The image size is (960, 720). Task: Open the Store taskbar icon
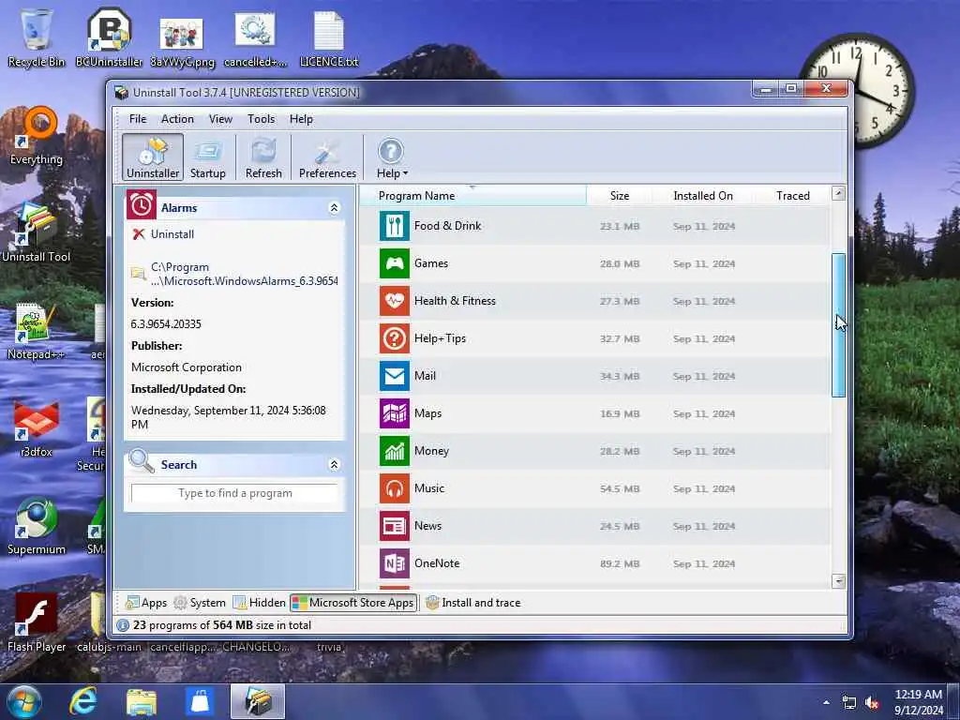point(201,701)
